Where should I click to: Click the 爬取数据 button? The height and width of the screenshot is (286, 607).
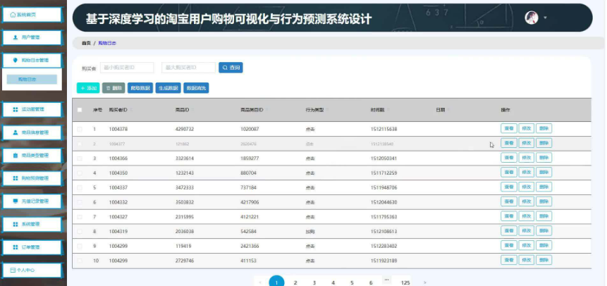140,88
